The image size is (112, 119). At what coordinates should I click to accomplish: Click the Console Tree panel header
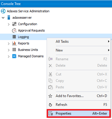coord(56,4)
